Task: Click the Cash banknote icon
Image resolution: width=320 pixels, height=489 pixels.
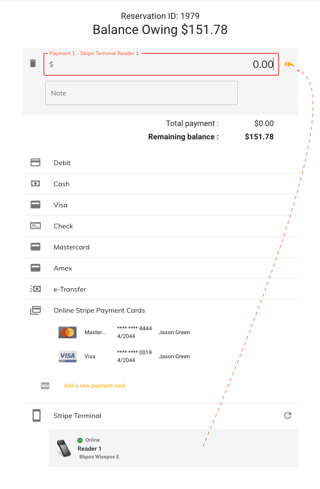Action: 35,184
